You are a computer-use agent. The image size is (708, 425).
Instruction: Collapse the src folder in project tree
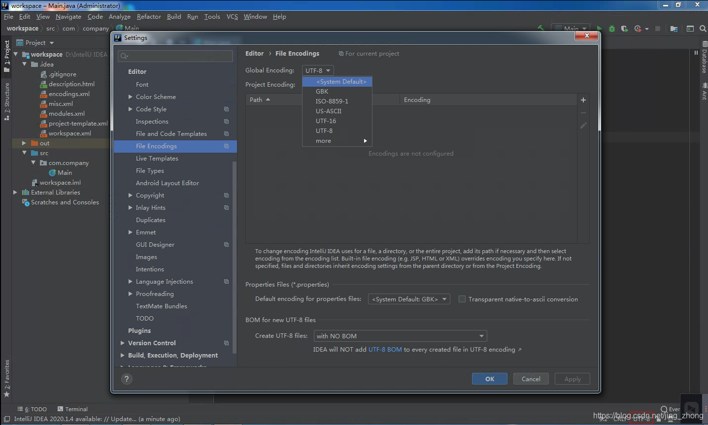point(24,153)
